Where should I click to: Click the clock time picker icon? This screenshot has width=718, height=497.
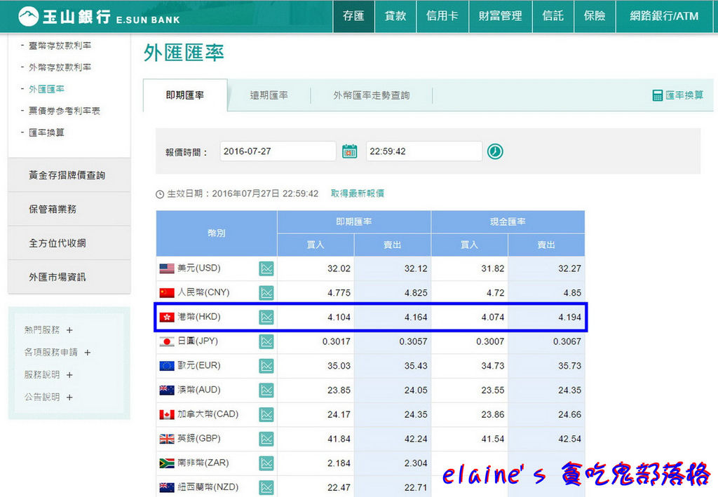pyautogui.click(x=495, y=151)
